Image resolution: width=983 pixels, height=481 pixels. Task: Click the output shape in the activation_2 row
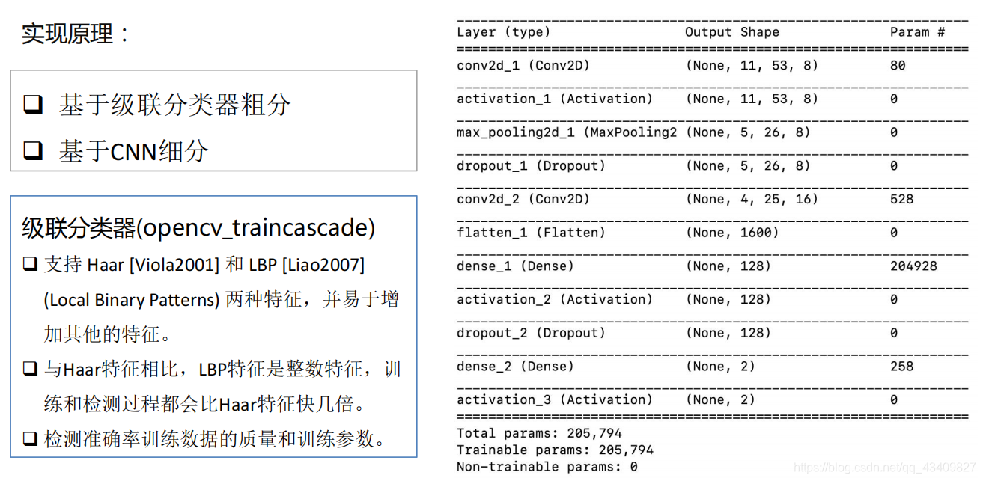click(x=728, y=299)
